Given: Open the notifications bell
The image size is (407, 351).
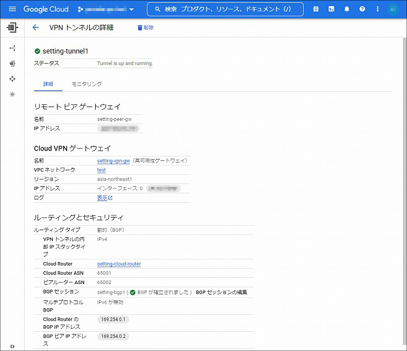Looking at the screenshot, I should [347, 9].
